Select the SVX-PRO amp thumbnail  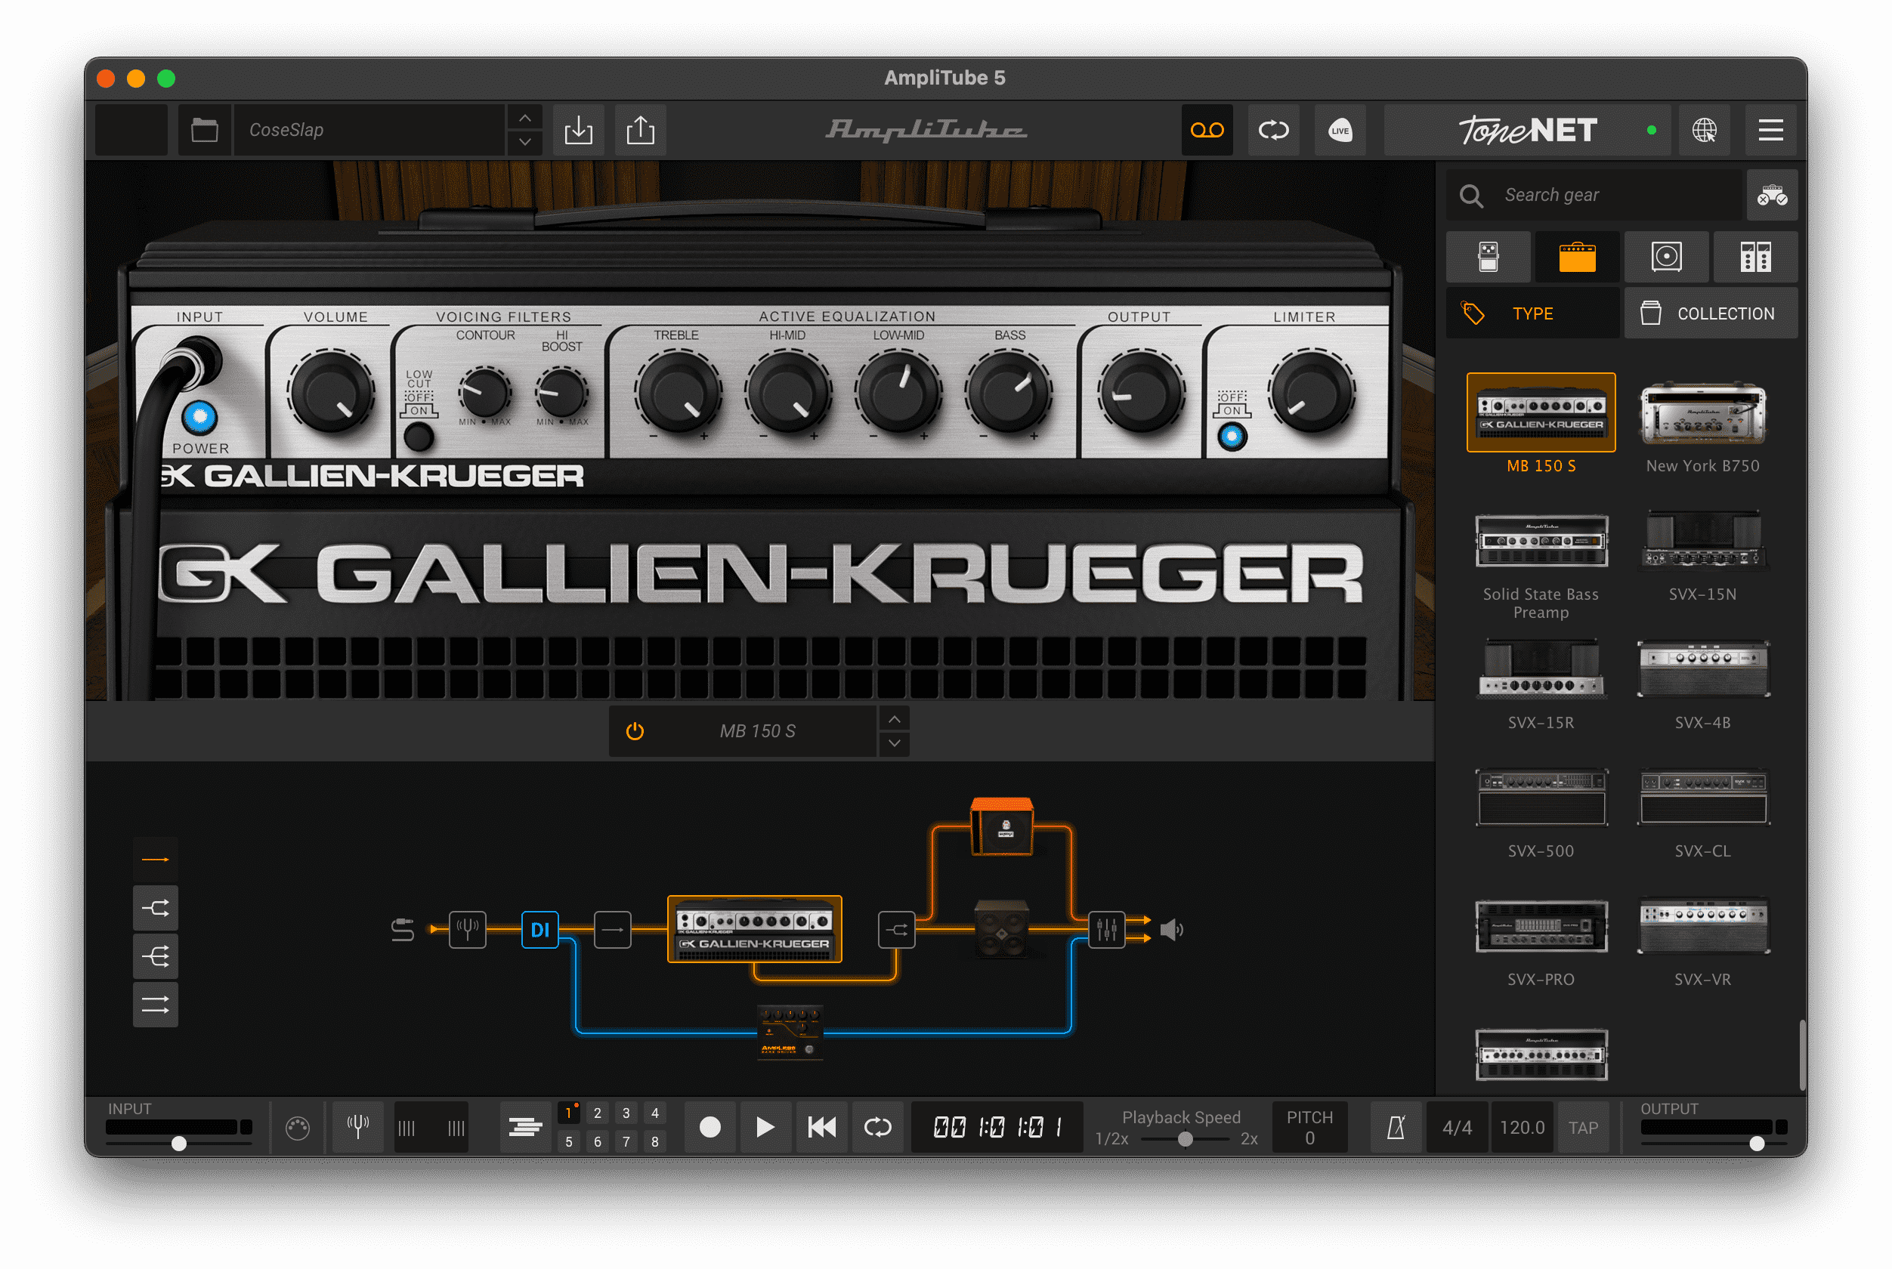point(1541,927)
